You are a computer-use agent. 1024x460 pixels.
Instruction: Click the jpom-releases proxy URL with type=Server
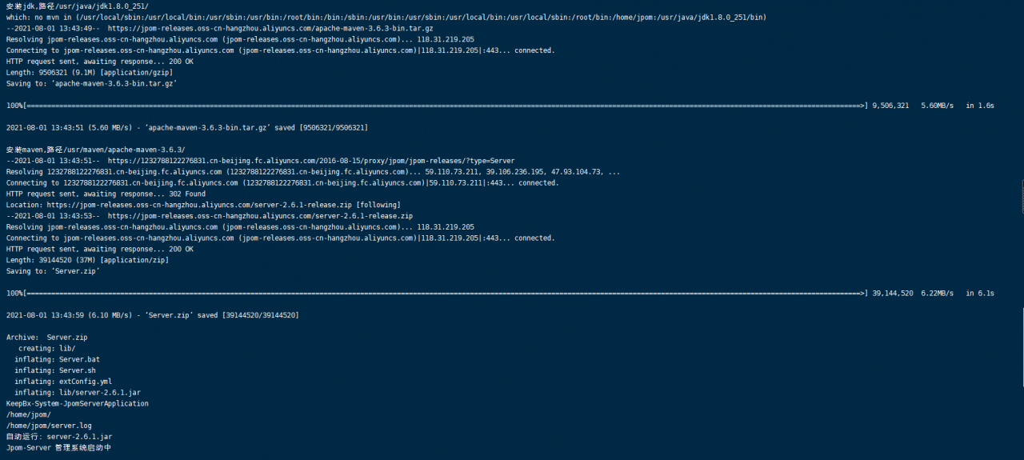[311, 161]
